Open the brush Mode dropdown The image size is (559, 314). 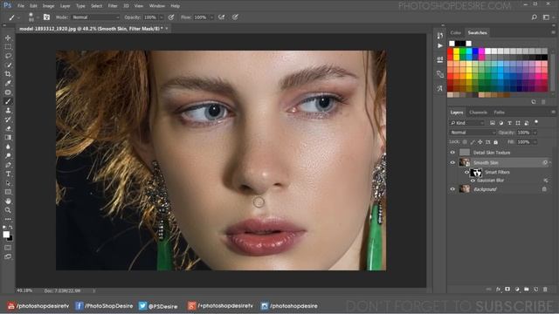pos(95,17)
